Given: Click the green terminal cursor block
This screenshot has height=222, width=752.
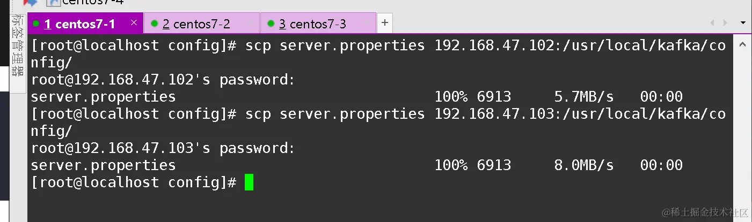Looking at the screenshot, I should pyautogui.click(x=249, y=182).
